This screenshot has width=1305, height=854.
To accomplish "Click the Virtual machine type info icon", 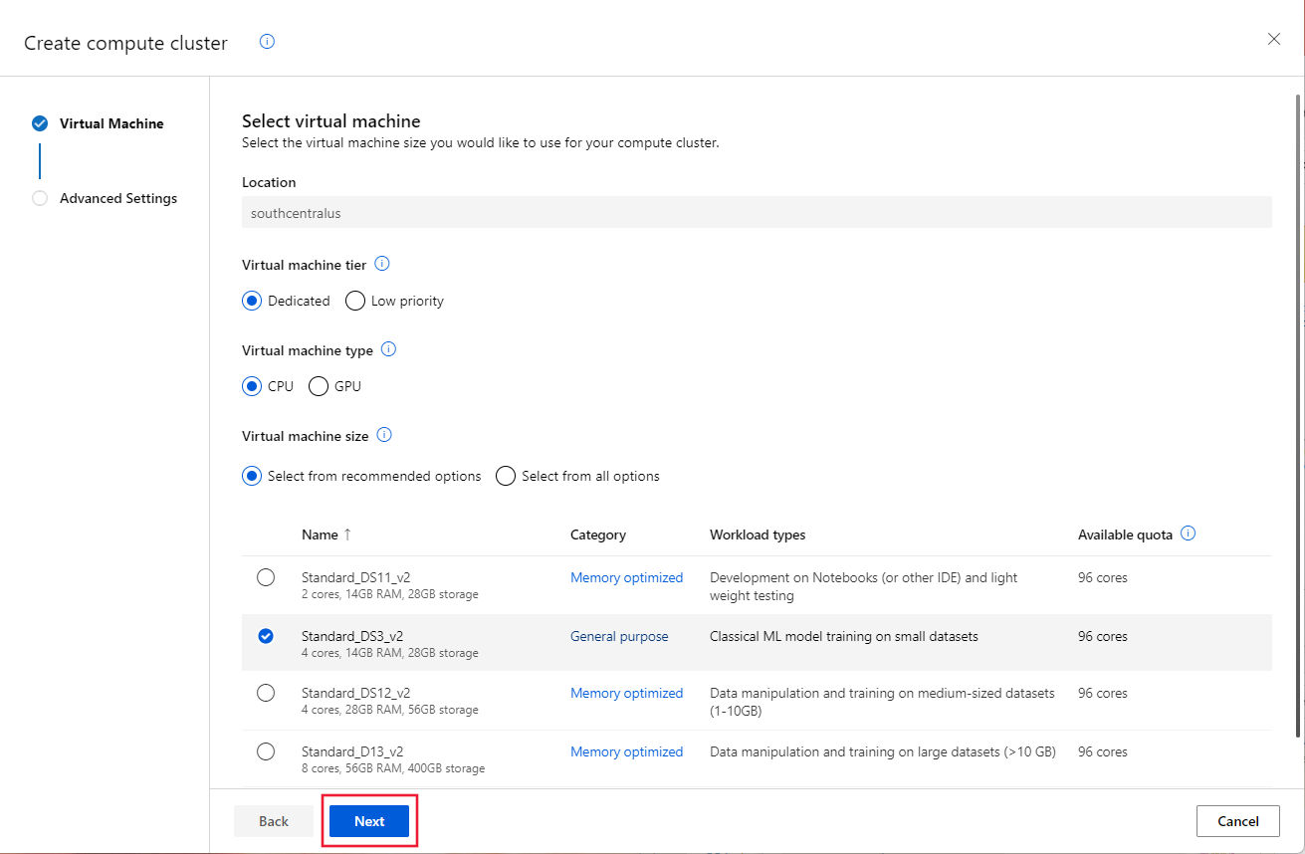I will pyautogui.click(x=388, y=349).
